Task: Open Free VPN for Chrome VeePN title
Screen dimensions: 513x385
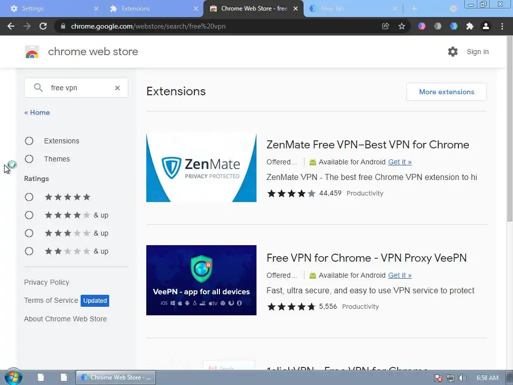Action: 366,258
